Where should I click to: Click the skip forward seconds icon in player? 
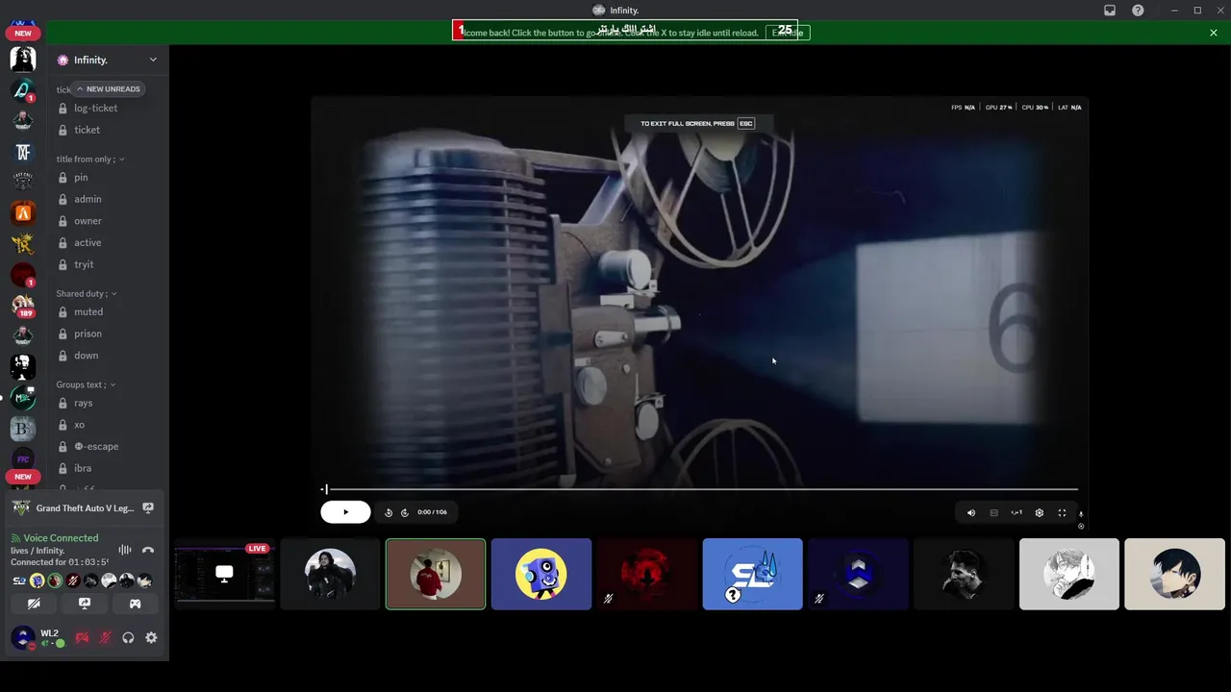[405, 512]
